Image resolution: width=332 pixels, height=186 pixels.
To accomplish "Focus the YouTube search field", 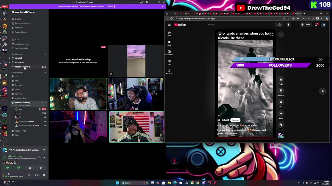I will [x=240, y=25].
